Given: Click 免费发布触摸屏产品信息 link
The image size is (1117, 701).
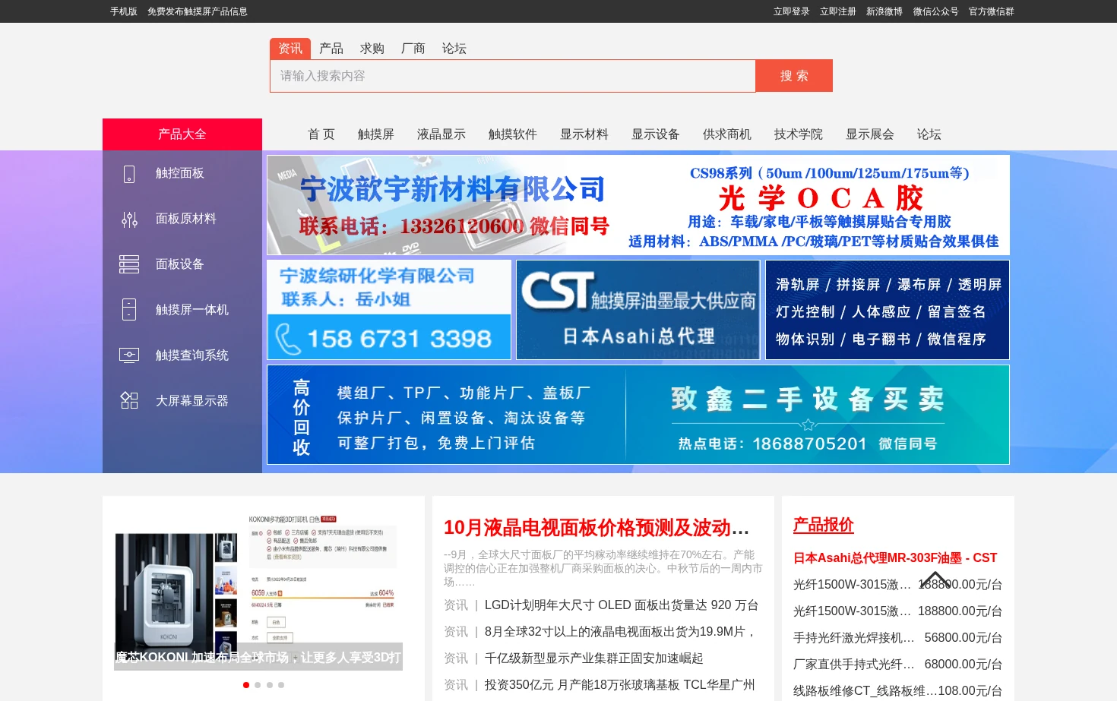Looking at the screenshot, I should coord(198,11).
